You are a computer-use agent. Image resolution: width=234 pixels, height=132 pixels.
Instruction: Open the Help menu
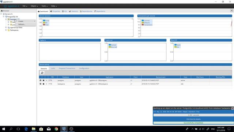pyautogui.click(x=54, y=6)
